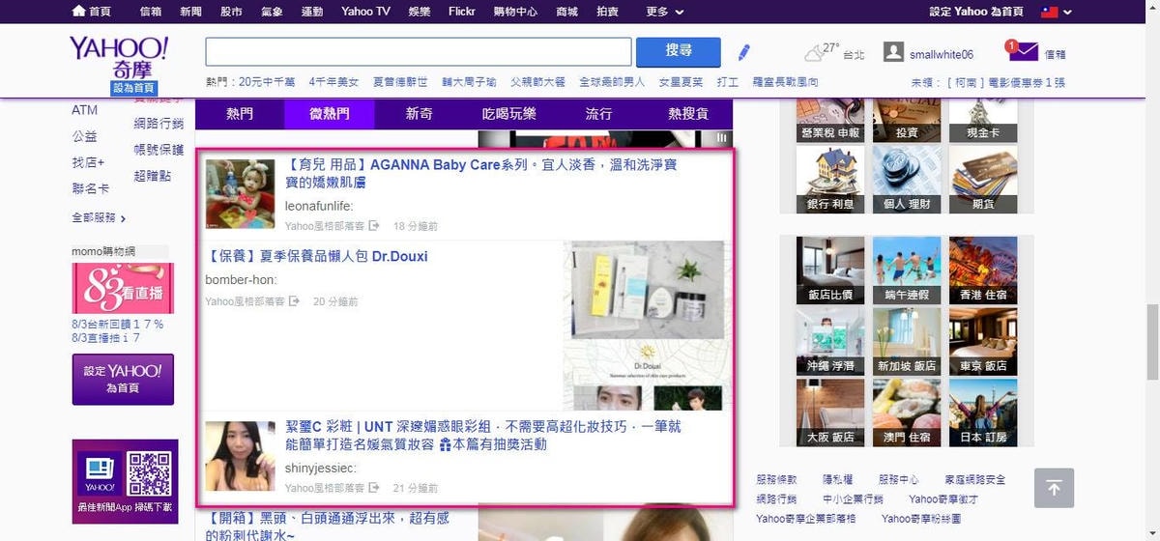Click the purple 設定YAHOO!為首頁 button

(x=123, y=379)
